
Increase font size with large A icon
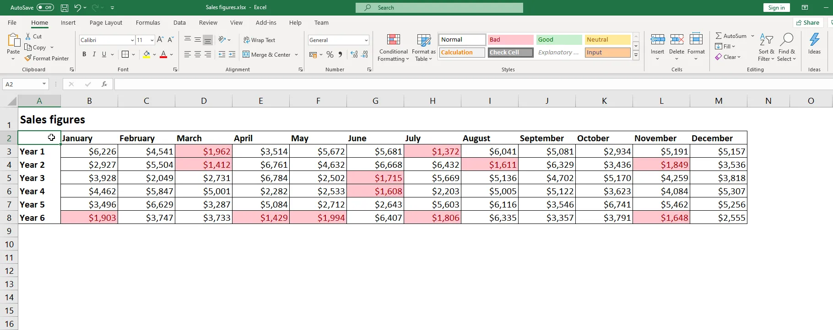(160, 40)
